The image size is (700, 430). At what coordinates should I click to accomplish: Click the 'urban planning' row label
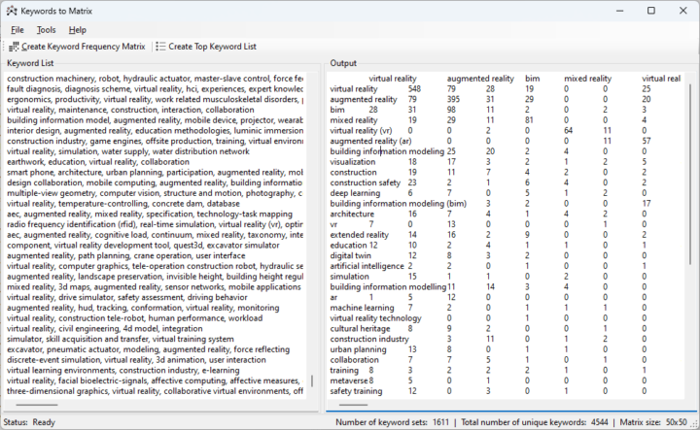(358, 349)
